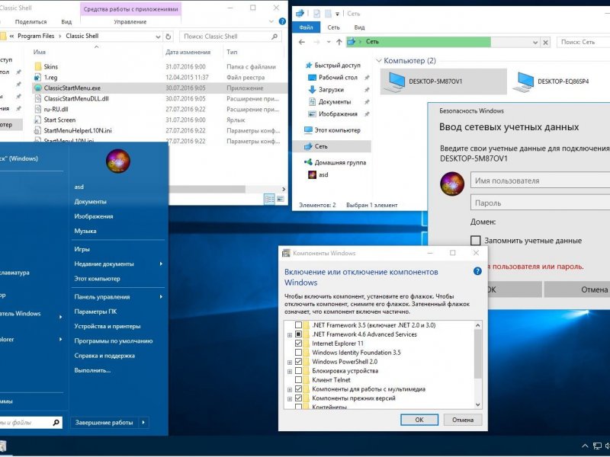
Task: Check Клиент Telnet checkbox
Action: coord(298,379)
